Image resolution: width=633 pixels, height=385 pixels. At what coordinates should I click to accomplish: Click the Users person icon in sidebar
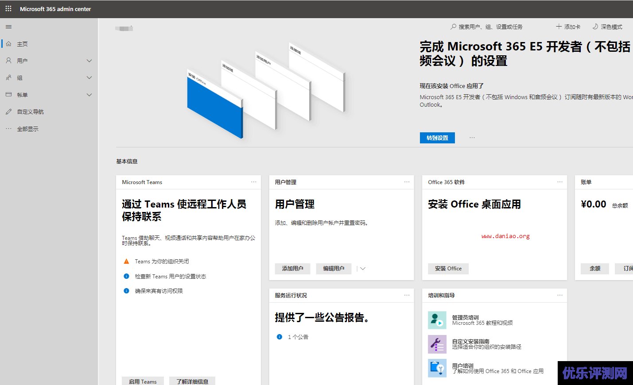[x=8, y=61]
